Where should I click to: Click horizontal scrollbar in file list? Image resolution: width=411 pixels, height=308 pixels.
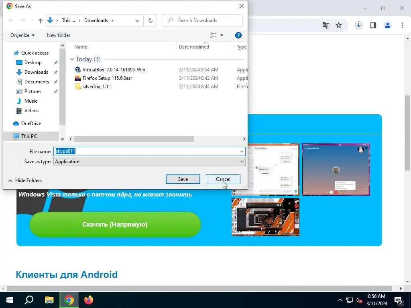click(134, 139)
